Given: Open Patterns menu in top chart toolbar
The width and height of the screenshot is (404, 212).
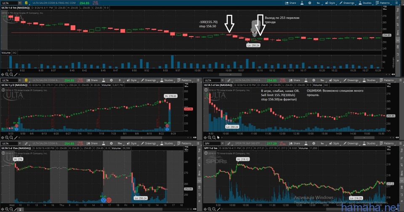Looking at the screenshot, I should pyautogui.click(x=383, y=3).
